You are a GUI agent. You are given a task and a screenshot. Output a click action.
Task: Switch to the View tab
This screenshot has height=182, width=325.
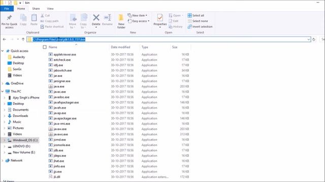50,9
